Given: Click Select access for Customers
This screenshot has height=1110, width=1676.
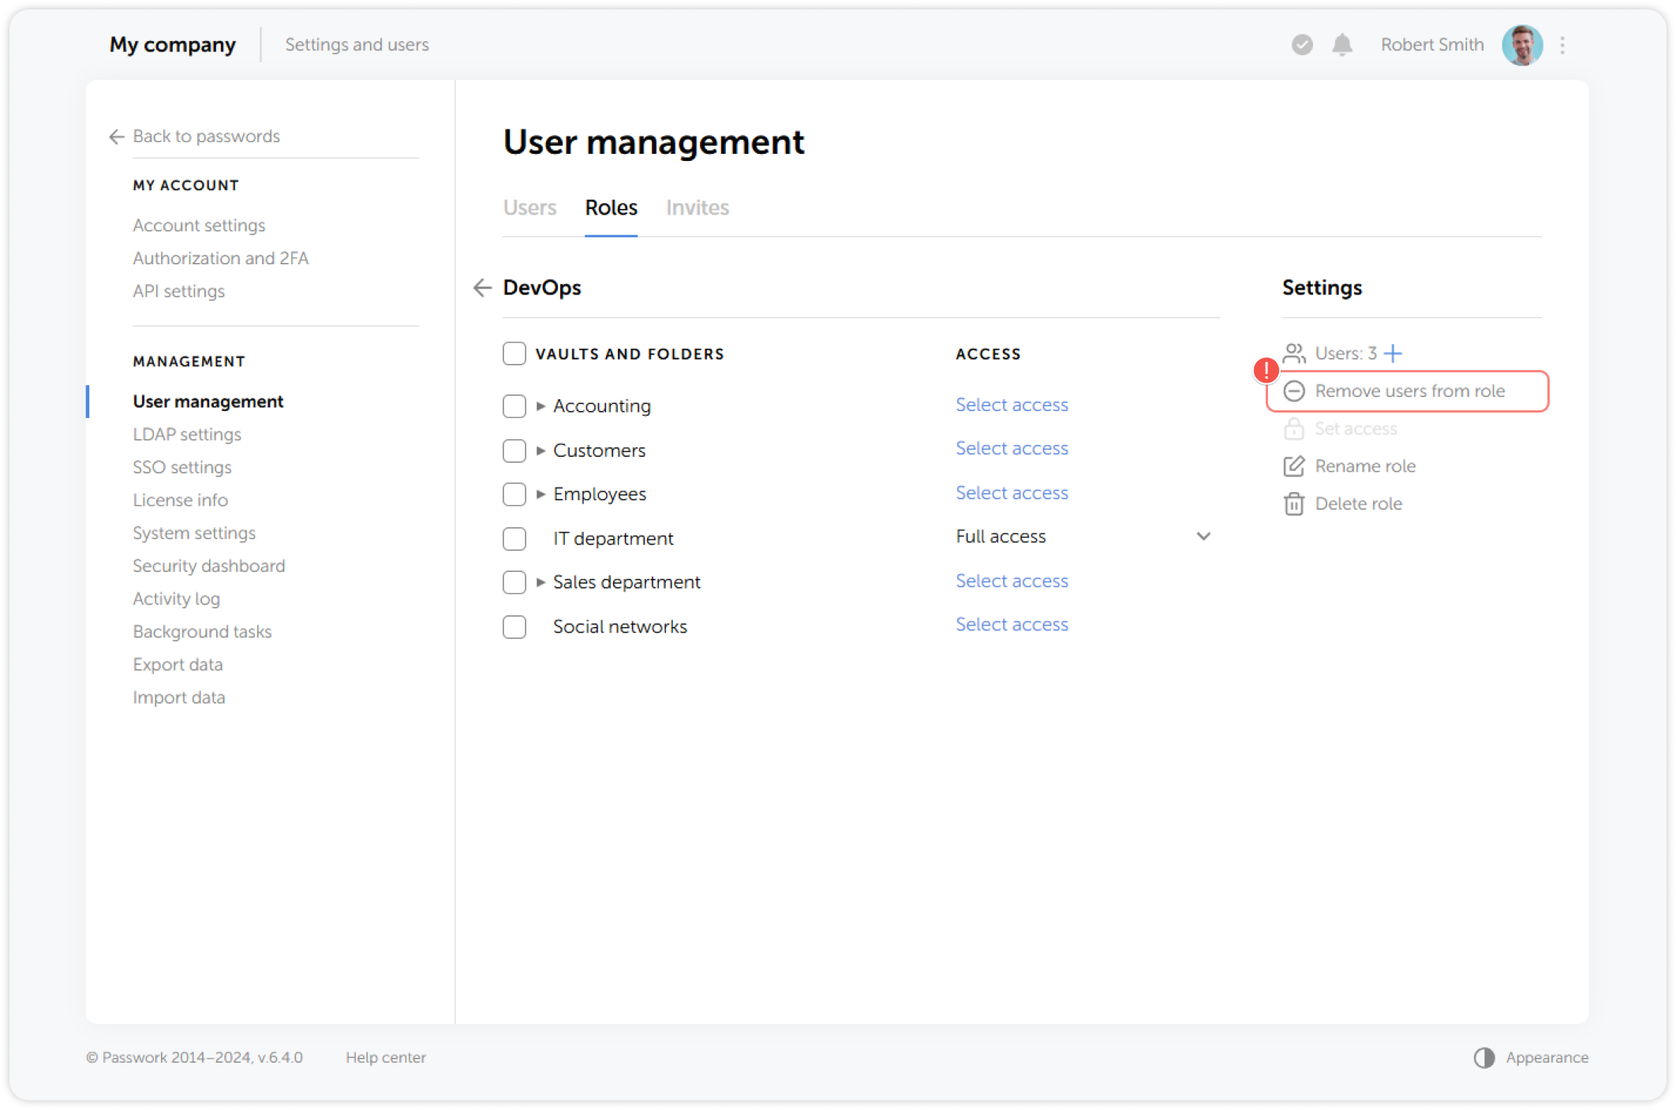Looking at the screenshot, I should point(1012,448).
